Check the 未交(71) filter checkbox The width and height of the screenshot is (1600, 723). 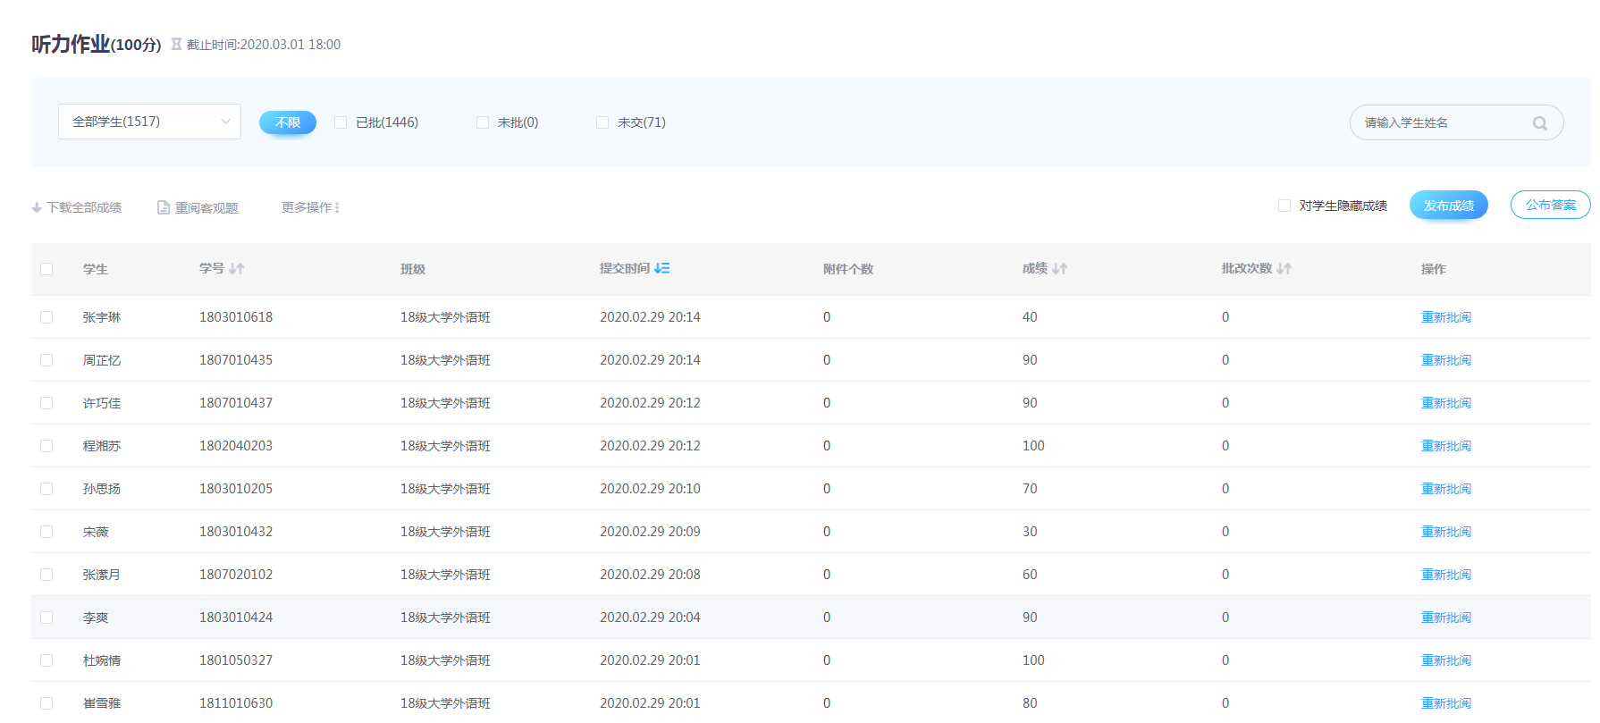(x=602, y=122)
